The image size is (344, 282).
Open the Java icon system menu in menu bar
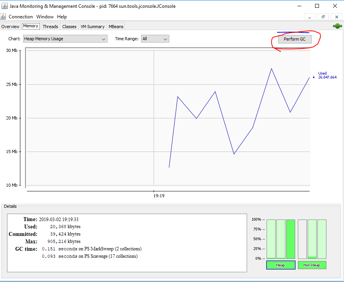[x=3, y=17]
